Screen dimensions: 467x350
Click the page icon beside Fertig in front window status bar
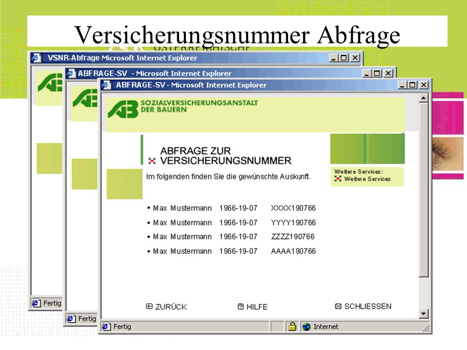pyautogui.click(x=107, y=327)
